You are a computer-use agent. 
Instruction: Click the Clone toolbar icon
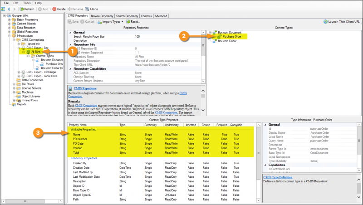tap(86, 9)
